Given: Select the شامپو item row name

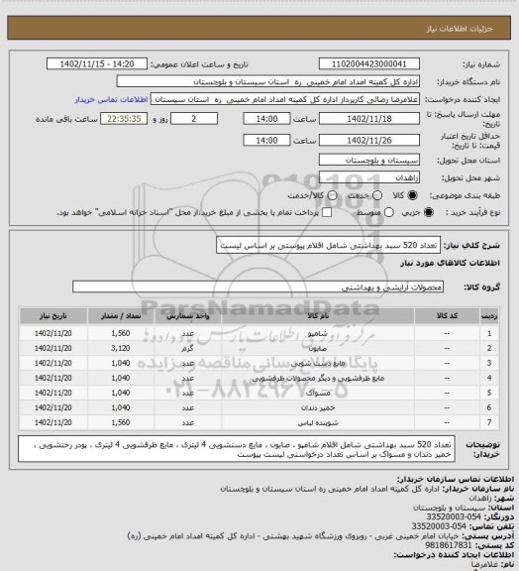Looking at the screenshot, I should tap(318, 333).
